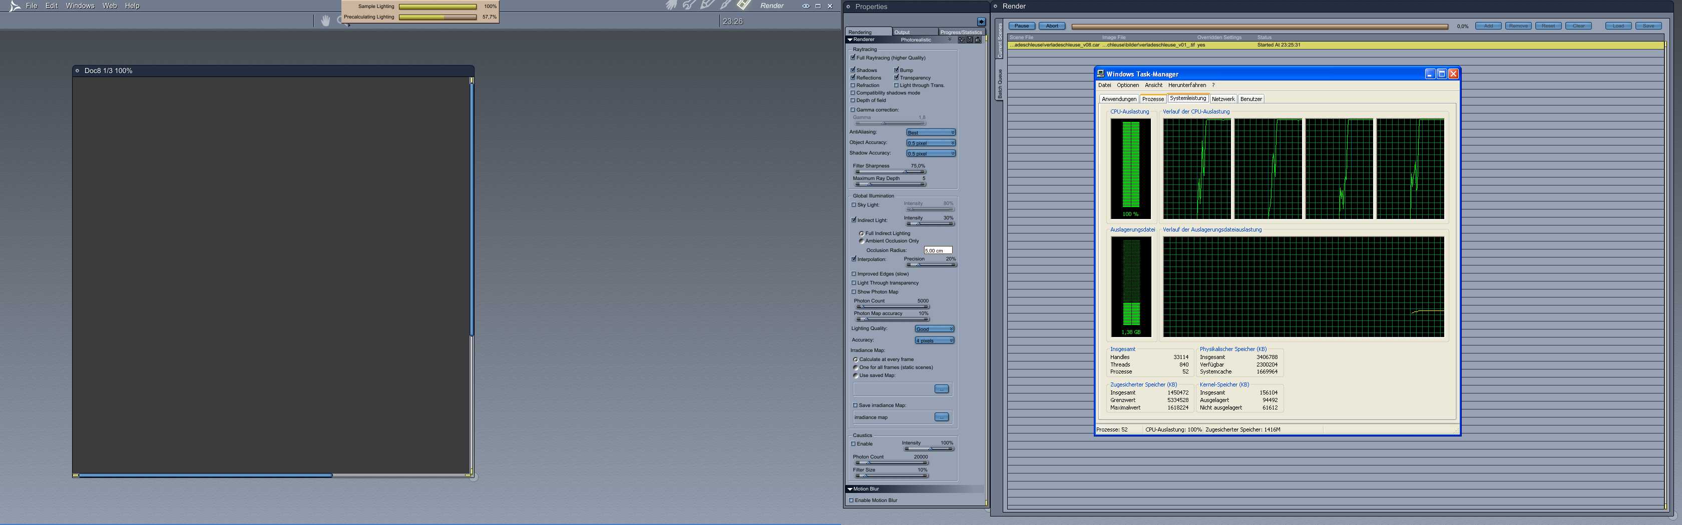Click the Occlusion Radius input field
1682x525 pixels.
pyautogui.click(x=938, y=250)
